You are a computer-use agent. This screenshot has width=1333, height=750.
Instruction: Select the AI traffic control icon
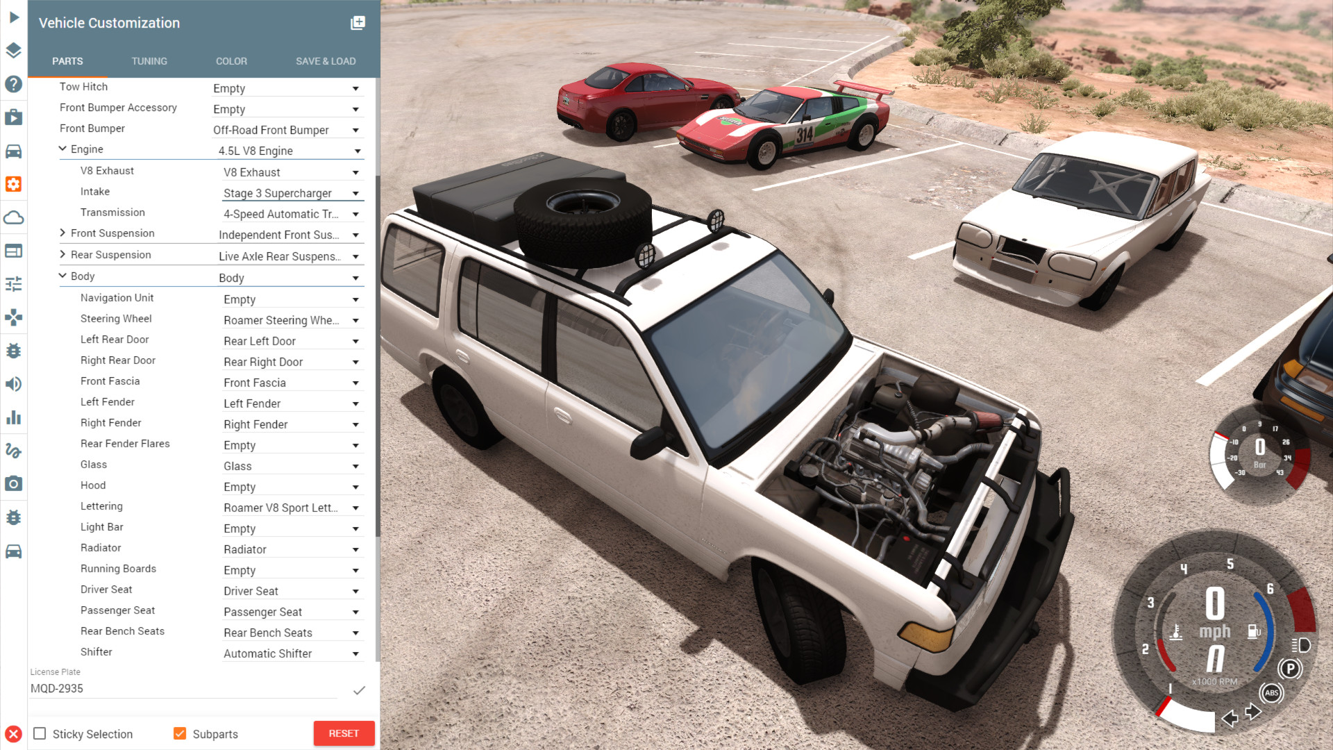(x=15, y=551)
